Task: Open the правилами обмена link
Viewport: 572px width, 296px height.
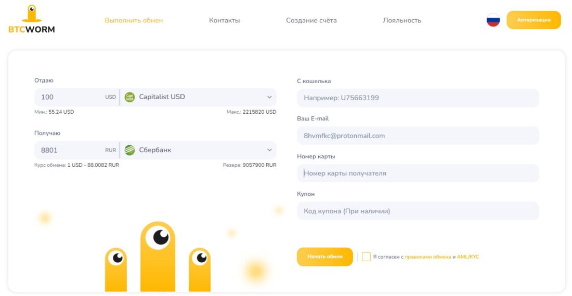Action: pyautogui.click(x=427, y=257)
